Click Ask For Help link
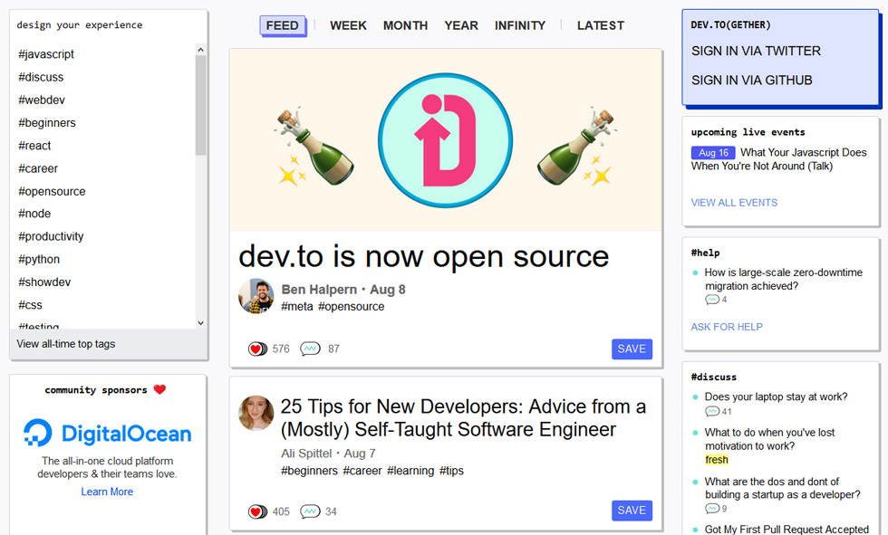 (x=727, y=327)
